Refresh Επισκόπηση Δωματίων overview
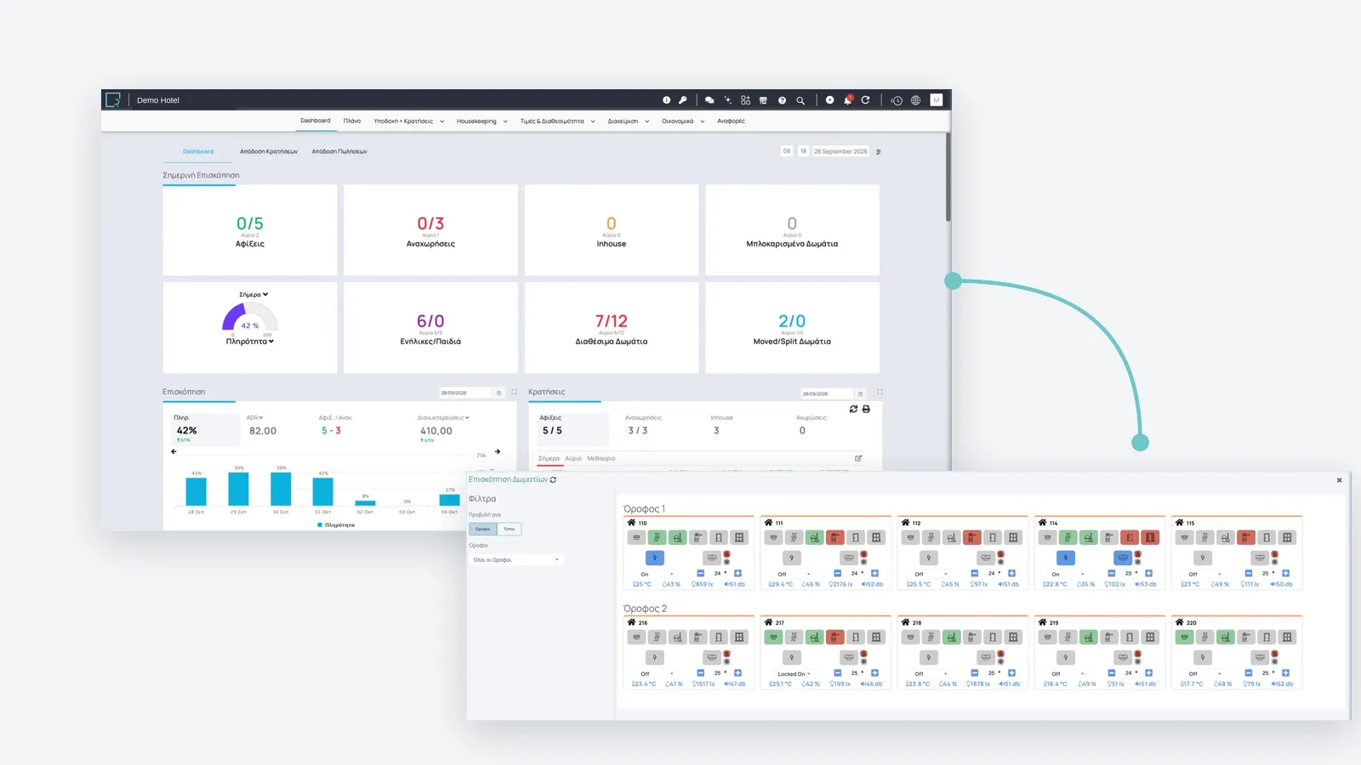The image size is (1361, 765). point(553,479)
